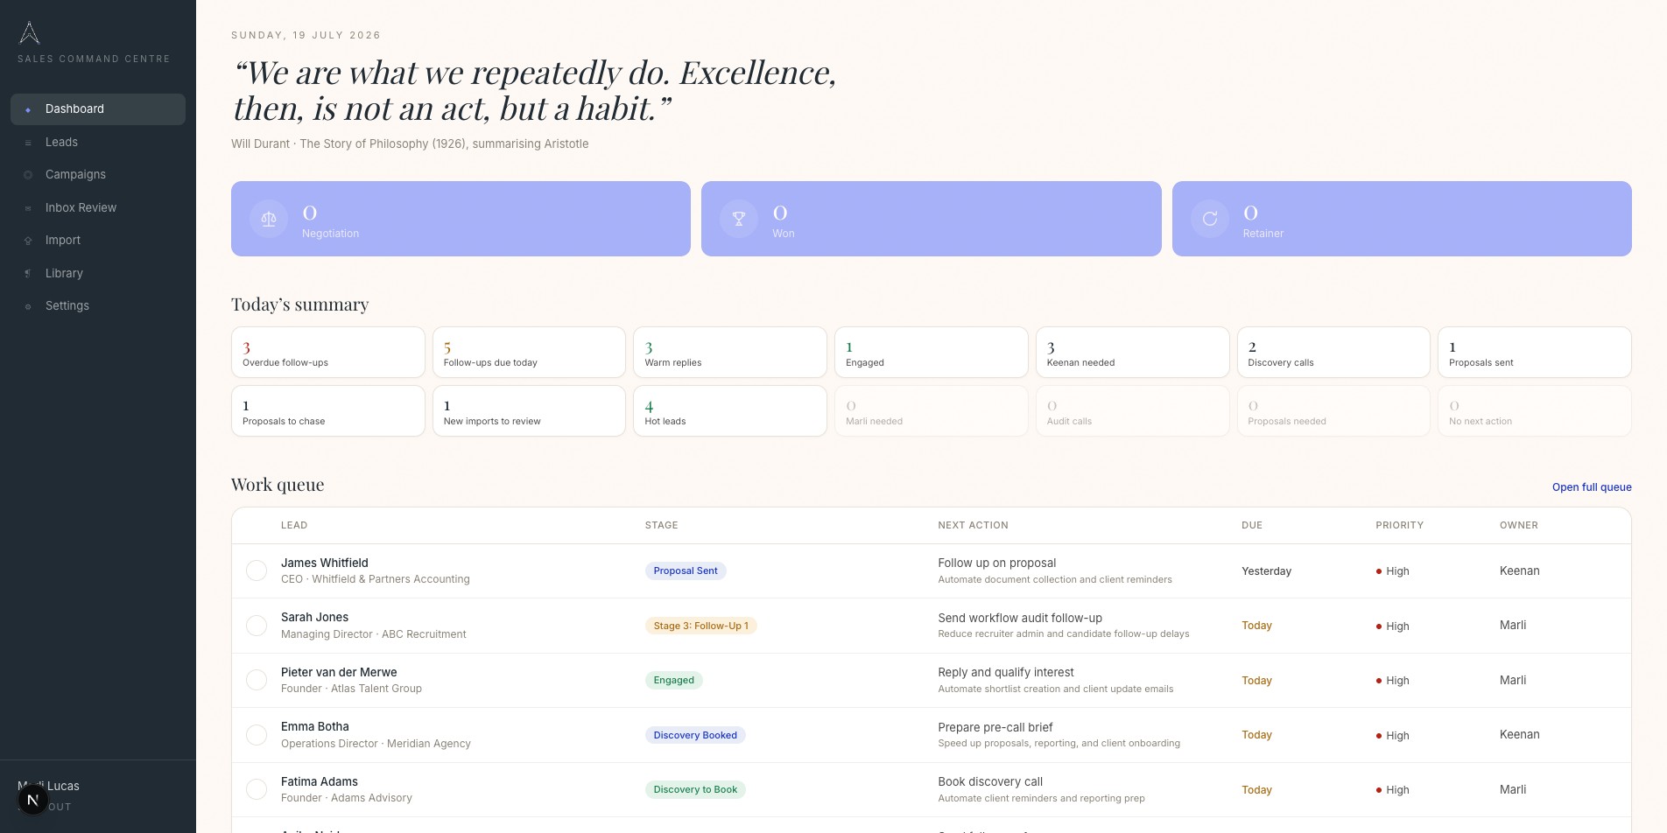Click the Proposal Sent stage badge

(x=686, y=570)
